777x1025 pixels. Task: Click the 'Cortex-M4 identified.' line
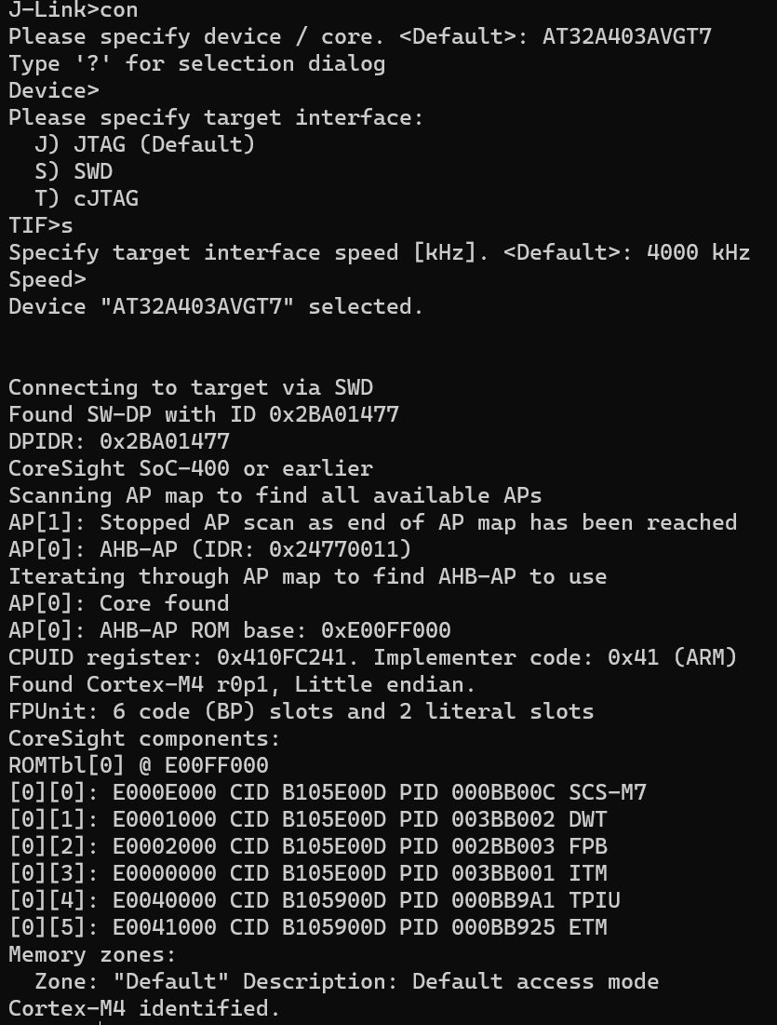pos(144,1008)
